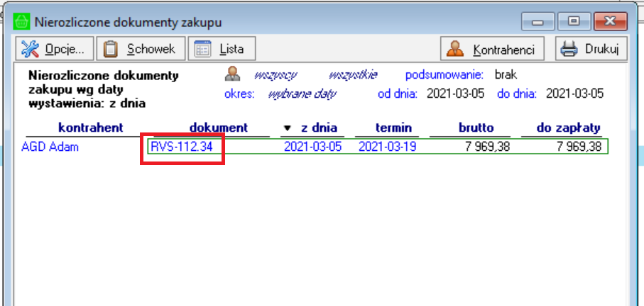Print the report using Drukuj
The image size is (644, 306).
pos(591,49)
